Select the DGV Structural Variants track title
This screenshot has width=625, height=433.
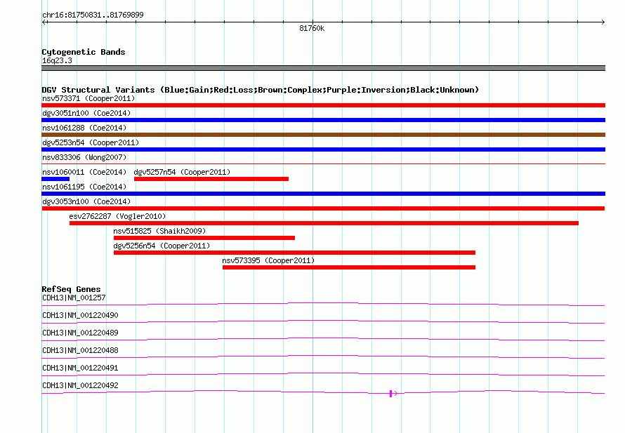[261, 90]
